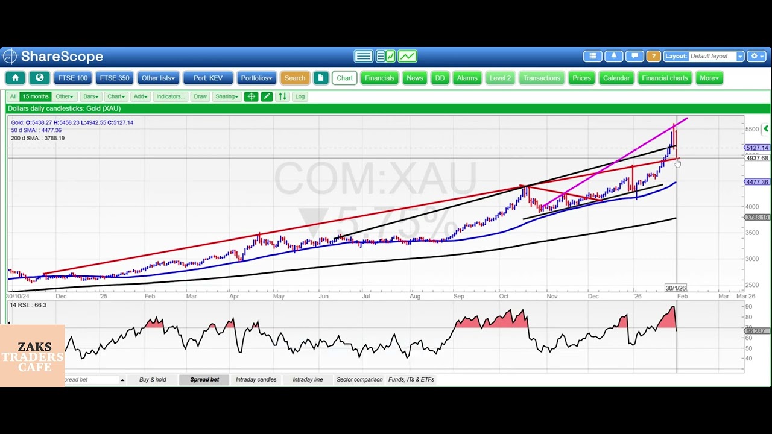Open the orange help question mark

[653, 56]
